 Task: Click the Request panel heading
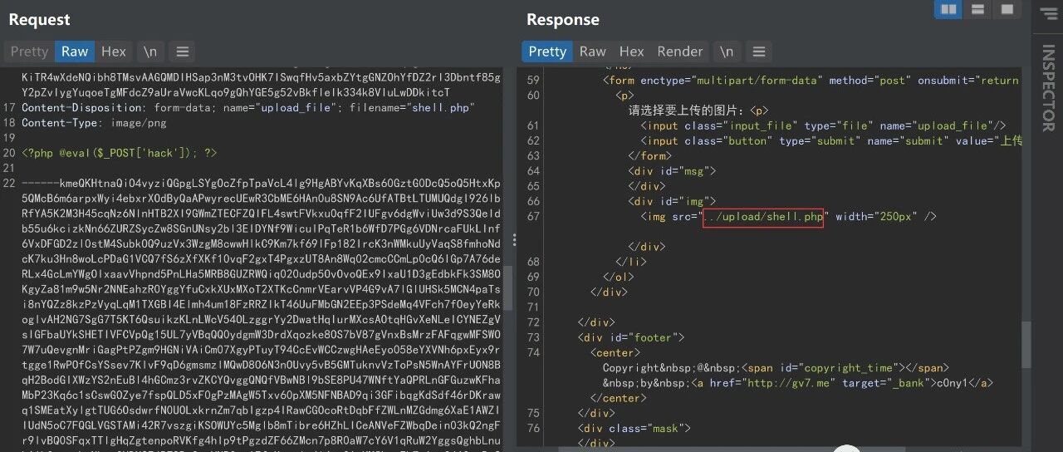click(x=39, y=20)
